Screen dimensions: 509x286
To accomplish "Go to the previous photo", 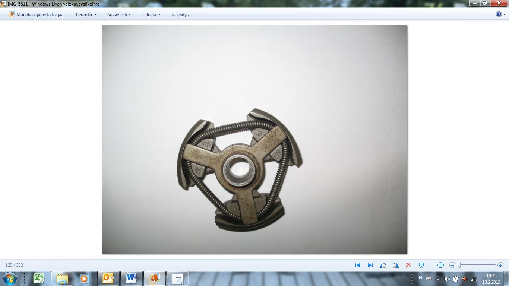I will click(358, 265).
